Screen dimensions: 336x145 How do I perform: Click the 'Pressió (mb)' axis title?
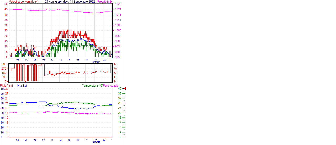pyautogui.click(x=105, y=2)
